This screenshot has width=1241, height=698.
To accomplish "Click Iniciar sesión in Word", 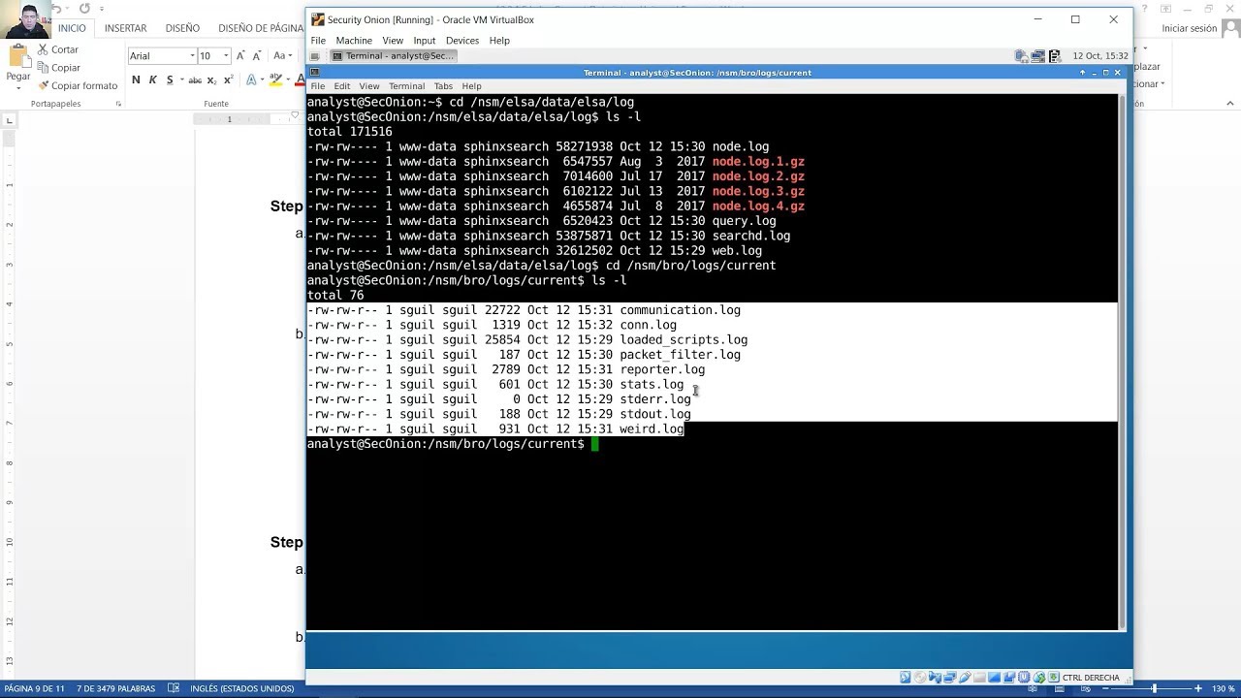I will click(1189, 28).
